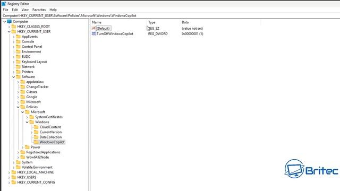Click the Environment folder icon
The height and width of the screenshot is (191, 340).
click(x=19, y=51)
